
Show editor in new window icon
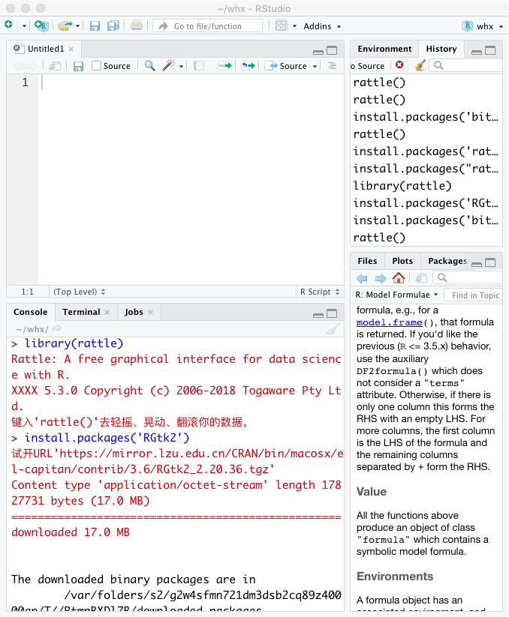tap(55, 66)
